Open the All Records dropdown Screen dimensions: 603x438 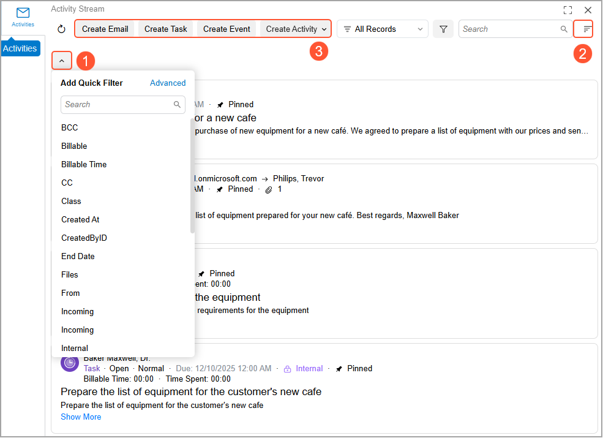[383, 29]
